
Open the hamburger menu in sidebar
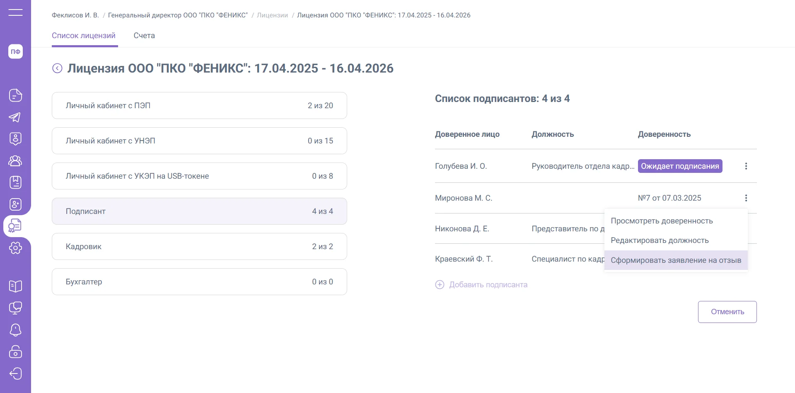[x=15, y=12]
